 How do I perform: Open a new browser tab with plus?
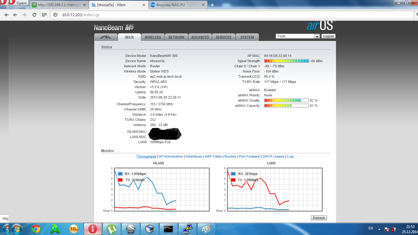(x=212, y=5)
